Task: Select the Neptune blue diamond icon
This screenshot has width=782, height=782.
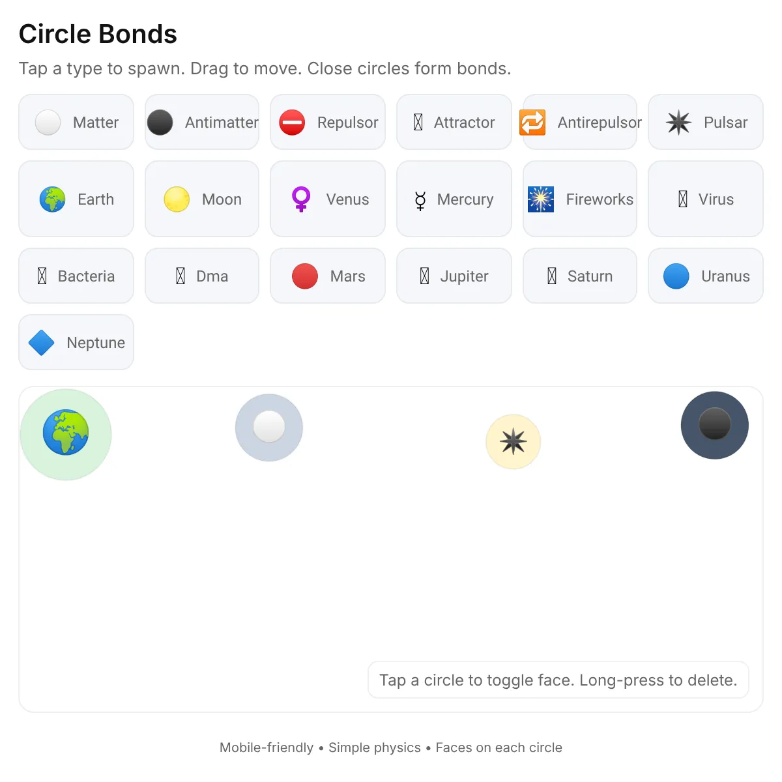Action: pyautogui.click(x=42, y=342)
